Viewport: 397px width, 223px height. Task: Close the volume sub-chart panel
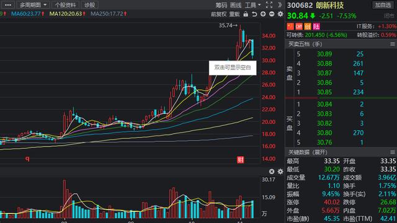tap(272, 172)
